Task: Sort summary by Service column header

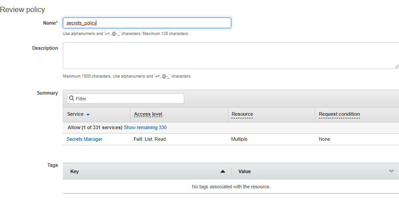Action: point(75,114)
